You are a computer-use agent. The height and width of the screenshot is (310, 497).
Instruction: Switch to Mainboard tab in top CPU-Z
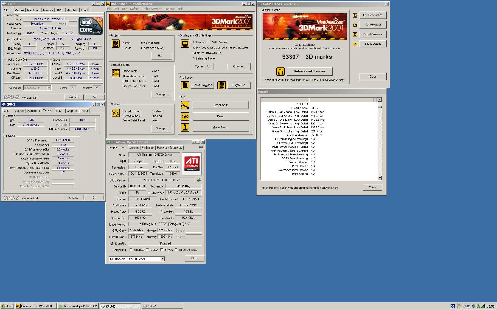click(34, 10)
